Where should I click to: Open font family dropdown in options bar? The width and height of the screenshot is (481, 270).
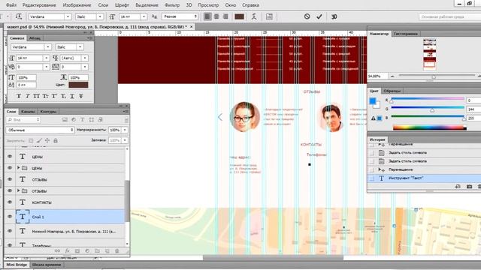[x=68, y=16]
